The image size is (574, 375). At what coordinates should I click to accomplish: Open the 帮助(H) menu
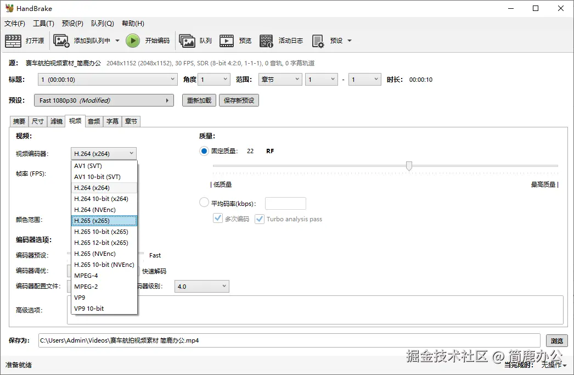coord(133,24)
